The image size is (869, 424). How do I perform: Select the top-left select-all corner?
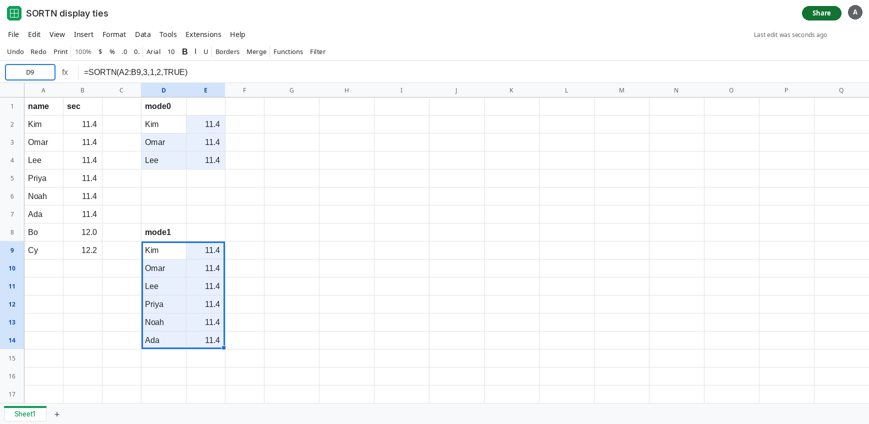click(x=12, y=90)
